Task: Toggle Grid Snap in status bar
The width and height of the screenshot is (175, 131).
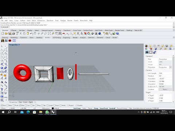Action: pyautogui.click(x=77, y=108)
